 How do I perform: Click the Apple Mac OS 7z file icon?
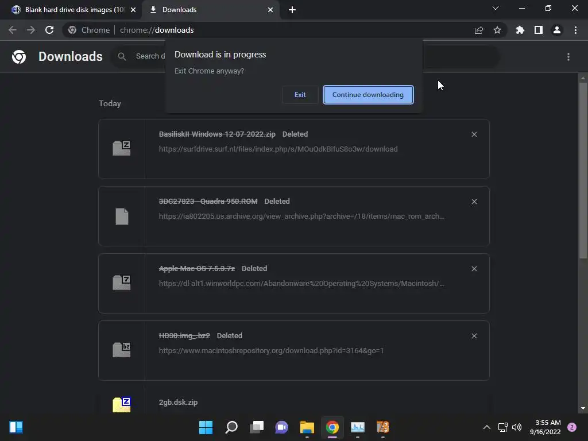pyautogui.click(x=122, y=283)
